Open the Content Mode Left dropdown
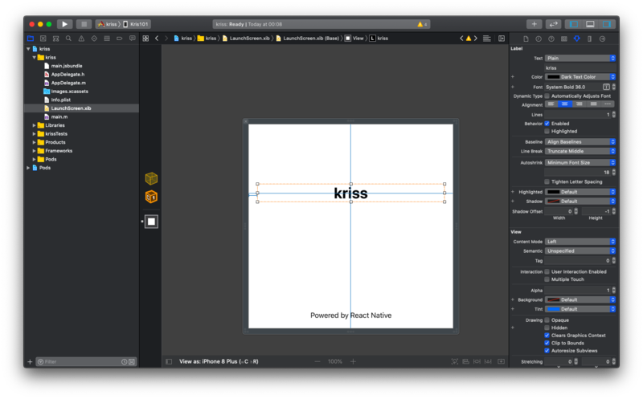This screenshot has height=399, width=643. (580, 242)
